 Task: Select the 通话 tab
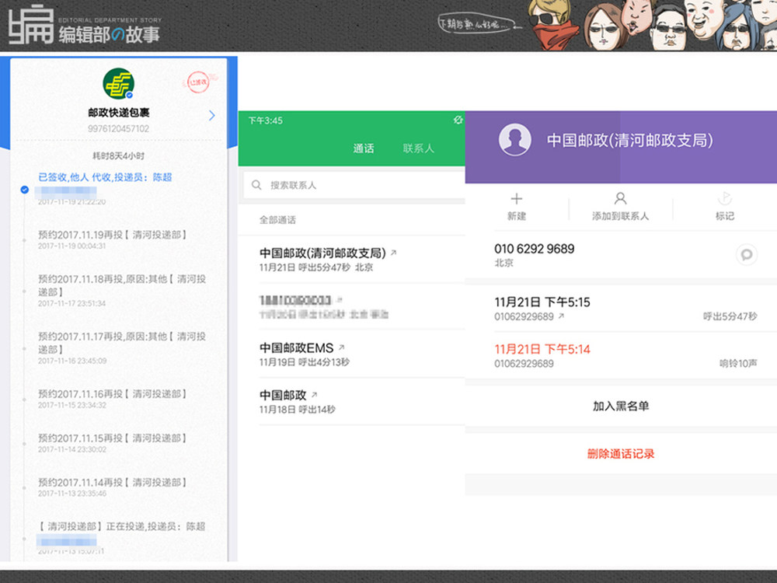tap(363, 148)
